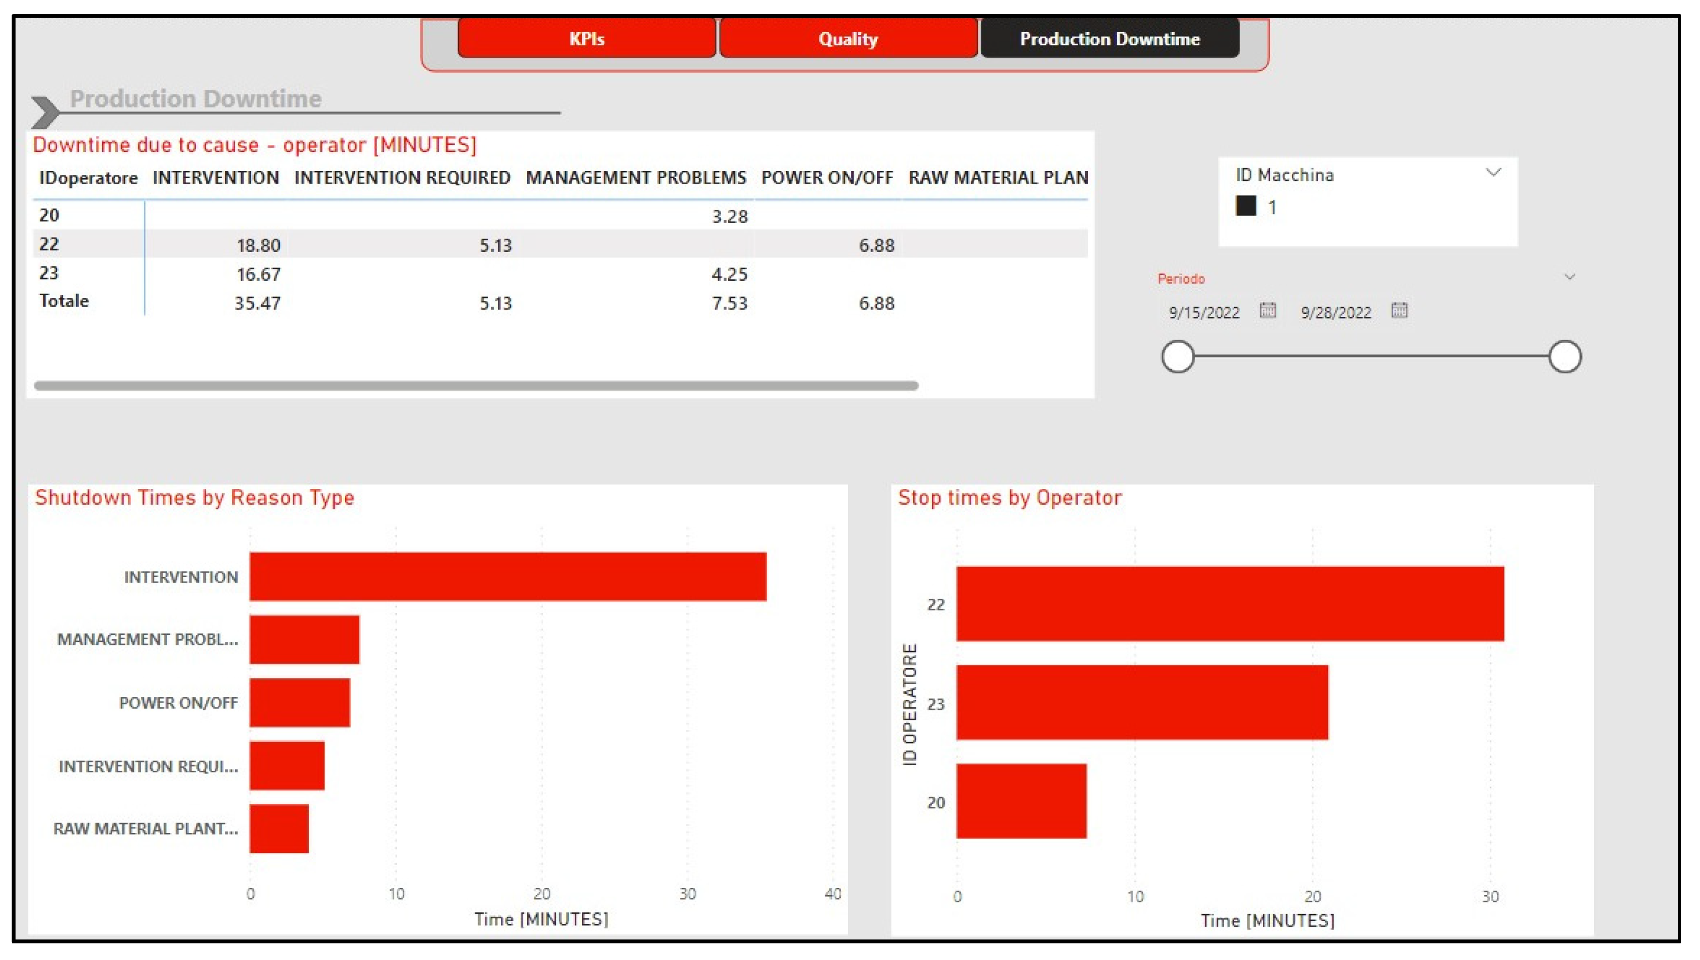Select operator 20 bar in operator chart
Viewport: 1700px width, 960px height.
1021,801
